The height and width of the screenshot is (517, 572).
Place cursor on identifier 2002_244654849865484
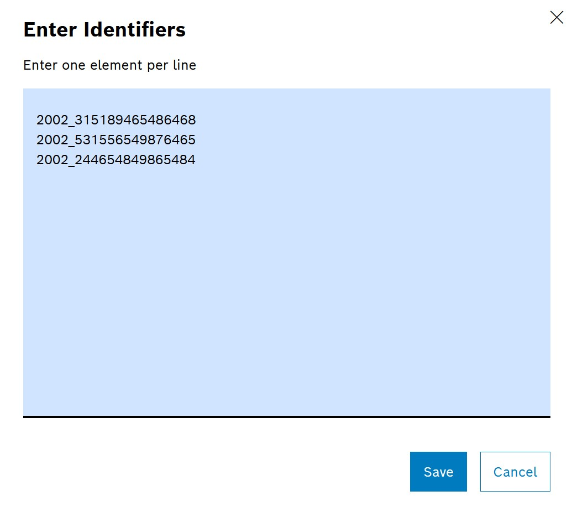[x=116, y=160]
